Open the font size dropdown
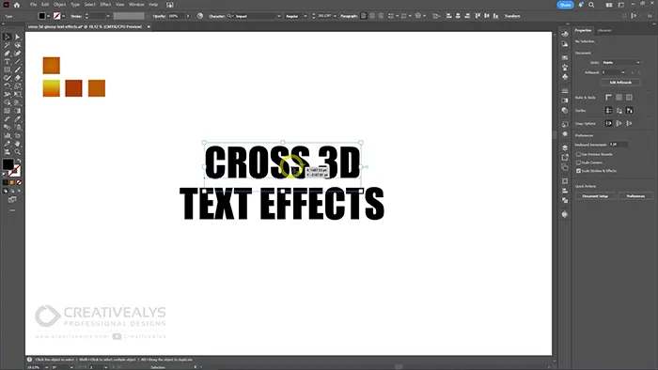658x370 pixels. coord(335,16)
